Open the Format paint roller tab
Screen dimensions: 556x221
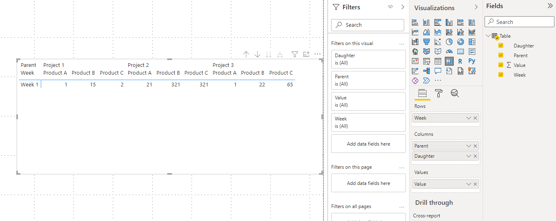[x=439, y=94]
